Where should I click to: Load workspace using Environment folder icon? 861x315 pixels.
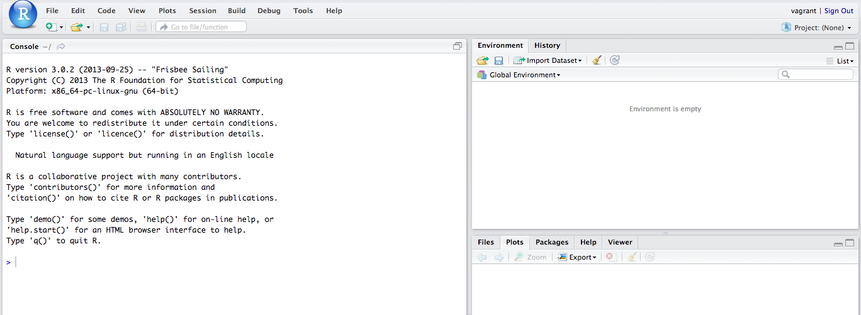[x=483, y=60]
